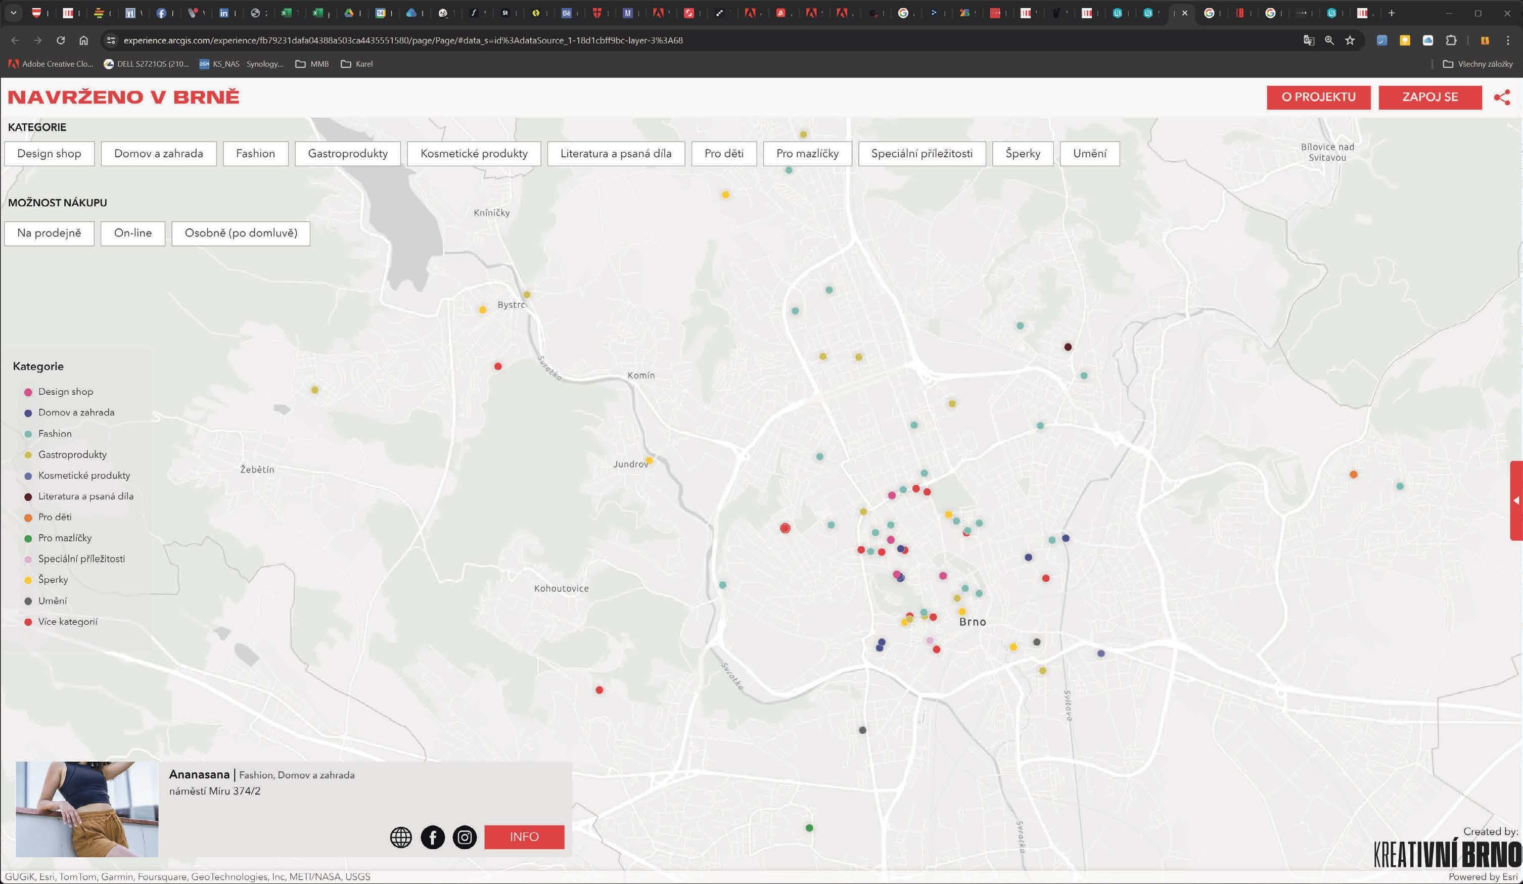Screen dimensions: 1523x884
Task: Expand the red side panel arrow
Action: (x=1516, y=500)
